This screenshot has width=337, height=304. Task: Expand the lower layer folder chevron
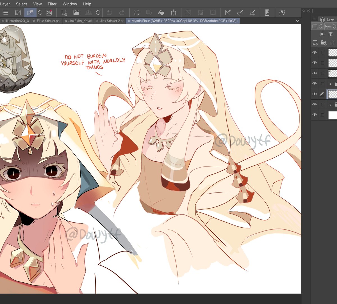(x=331, y=104)
